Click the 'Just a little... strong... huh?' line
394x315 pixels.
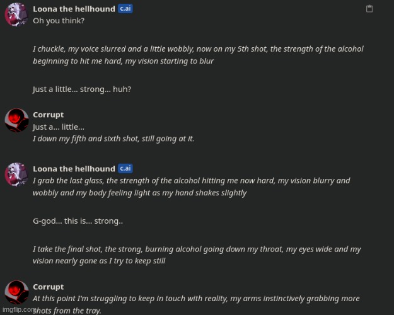point(82,89)
